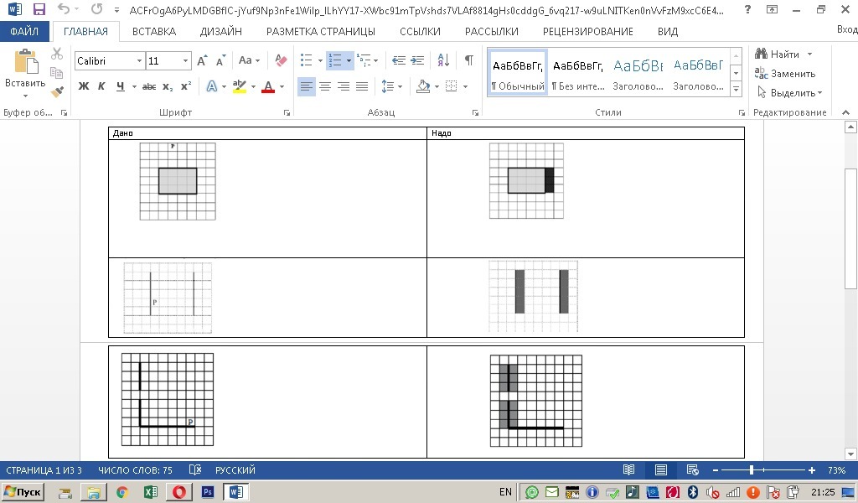Center align text
The width and height of the screenshot is (858, 503).
coord(325,86)
